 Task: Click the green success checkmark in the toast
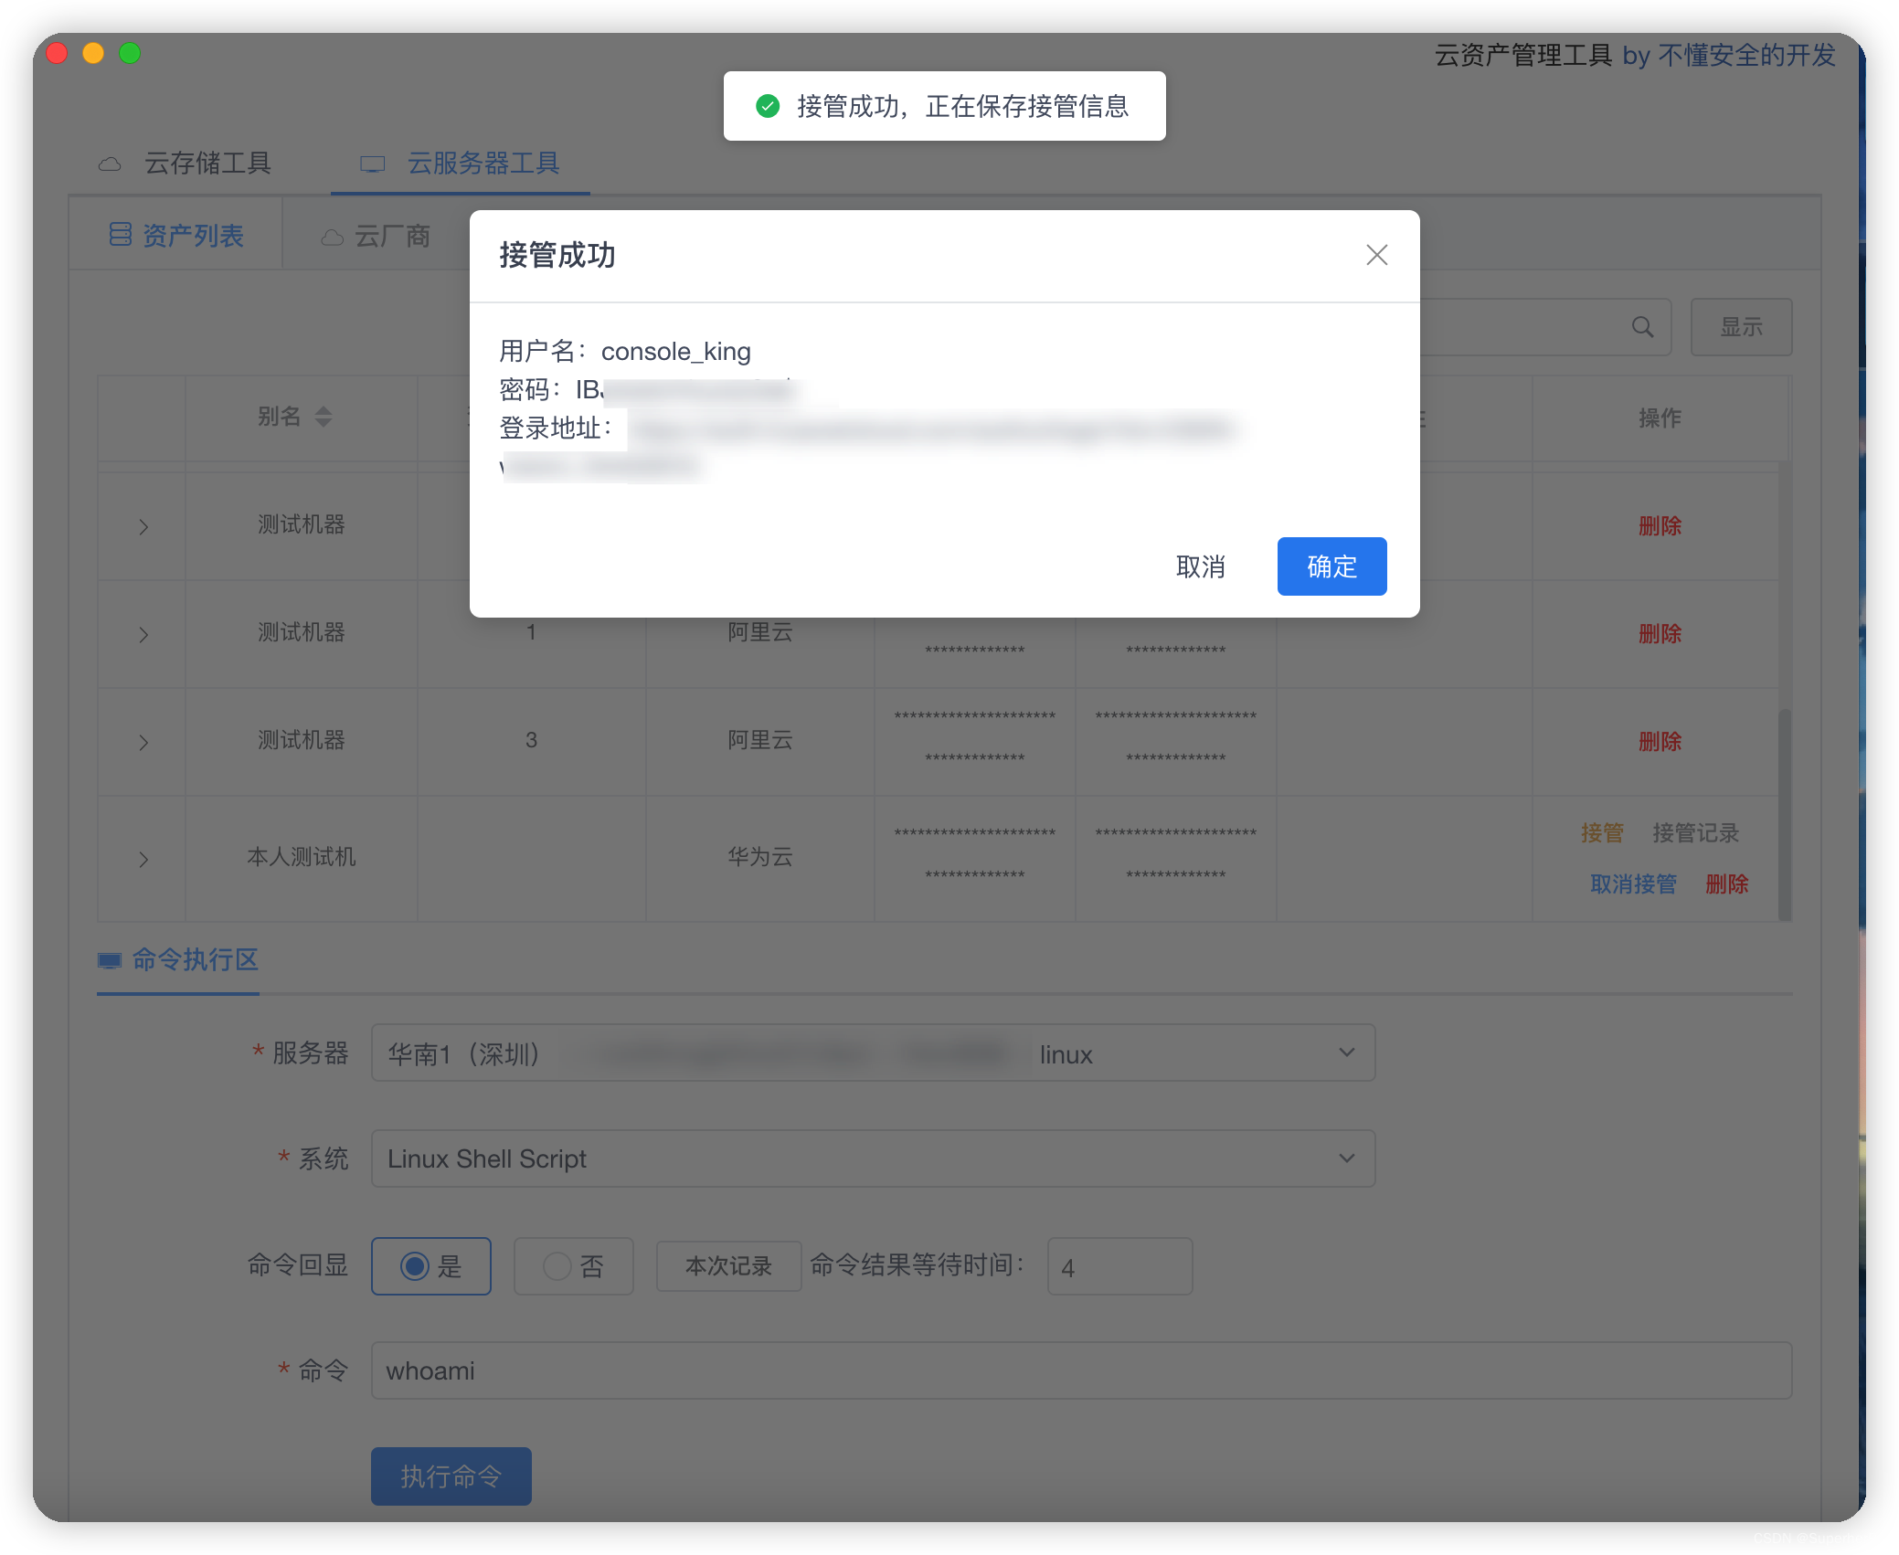coord(766,105)
